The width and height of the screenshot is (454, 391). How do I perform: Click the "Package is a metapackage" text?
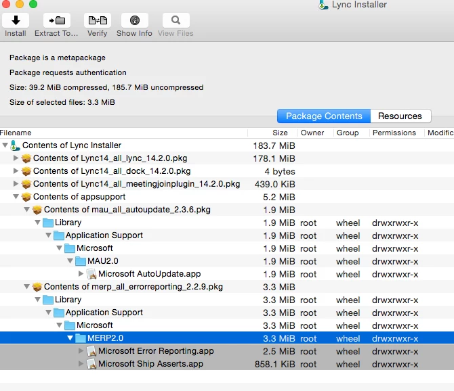pyautogui.click(x=58, y=57)
